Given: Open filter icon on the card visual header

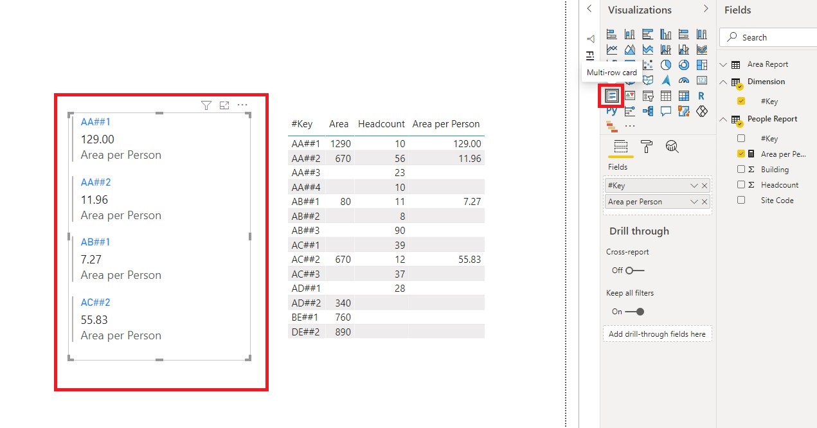Looking at the screenshot, I should (206, 105).
